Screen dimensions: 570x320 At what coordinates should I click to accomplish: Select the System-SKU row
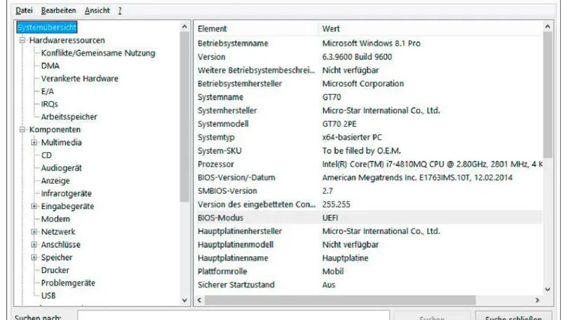pos(369,150)
